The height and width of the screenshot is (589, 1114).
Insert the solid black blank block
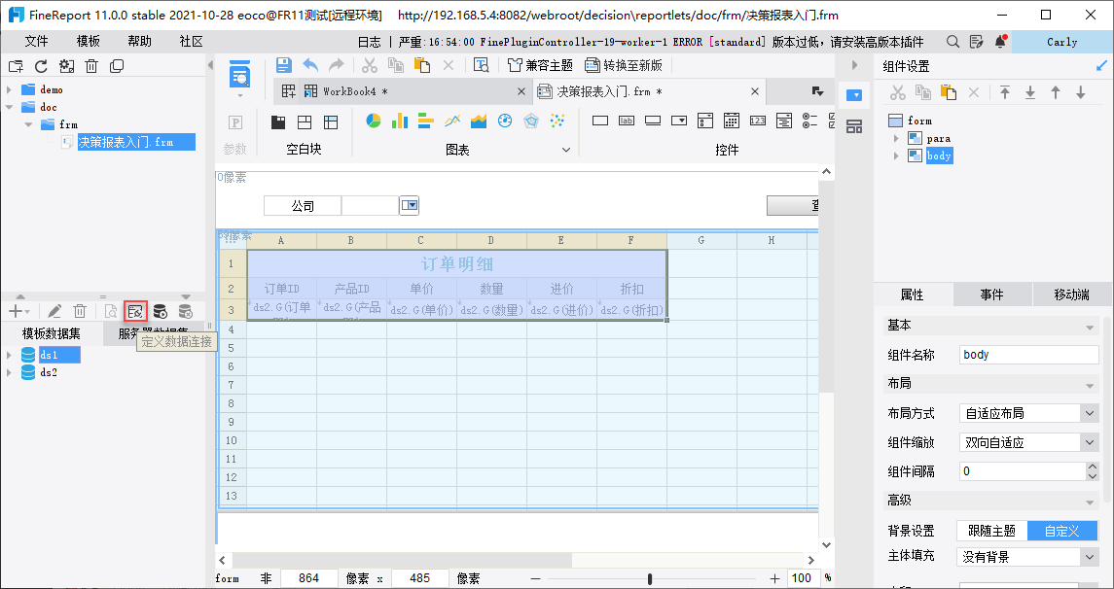(x=278, y=122)
